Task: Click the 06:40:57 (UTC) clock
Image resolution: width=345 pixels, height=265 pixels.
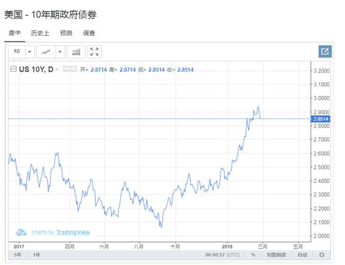Action: (x=223, y=255)
